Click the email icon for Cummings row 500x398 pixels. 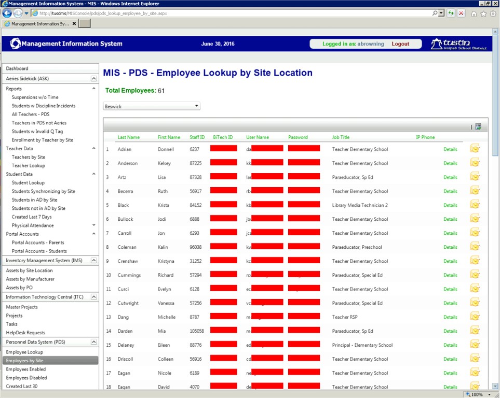(x=475, y=275)
